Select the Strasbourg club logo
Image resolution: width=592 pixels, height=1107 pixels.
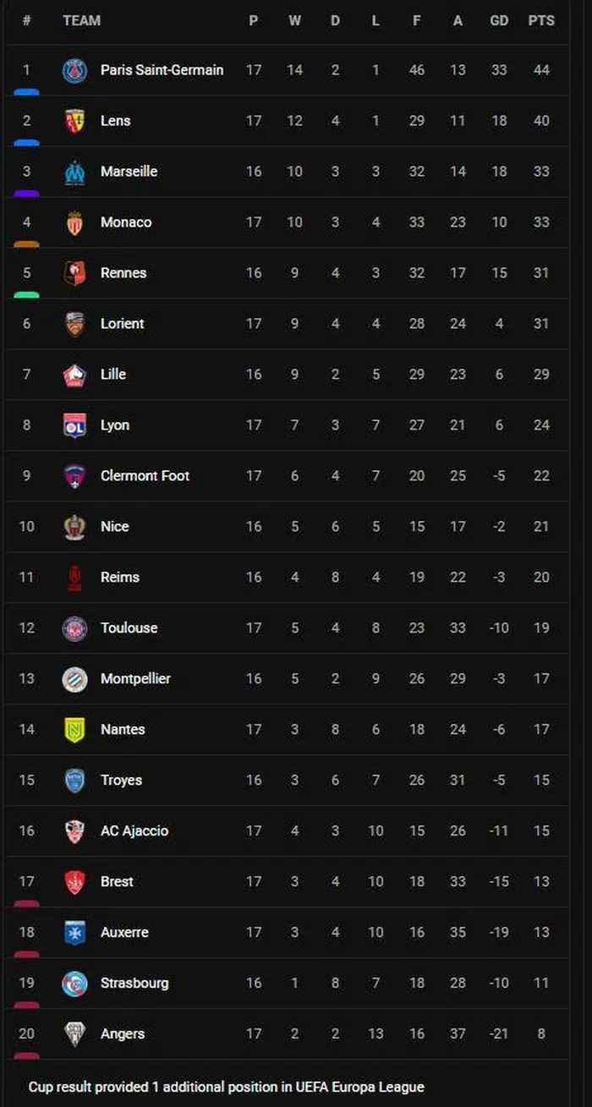point(74,984)
